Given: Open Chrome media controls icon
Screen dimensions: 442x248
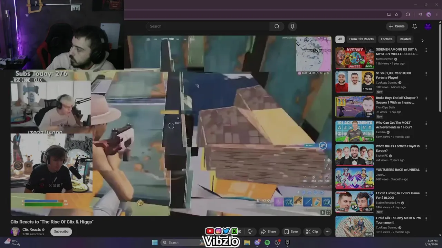Looking at the screenshot, I should click(x=420, y=14).
